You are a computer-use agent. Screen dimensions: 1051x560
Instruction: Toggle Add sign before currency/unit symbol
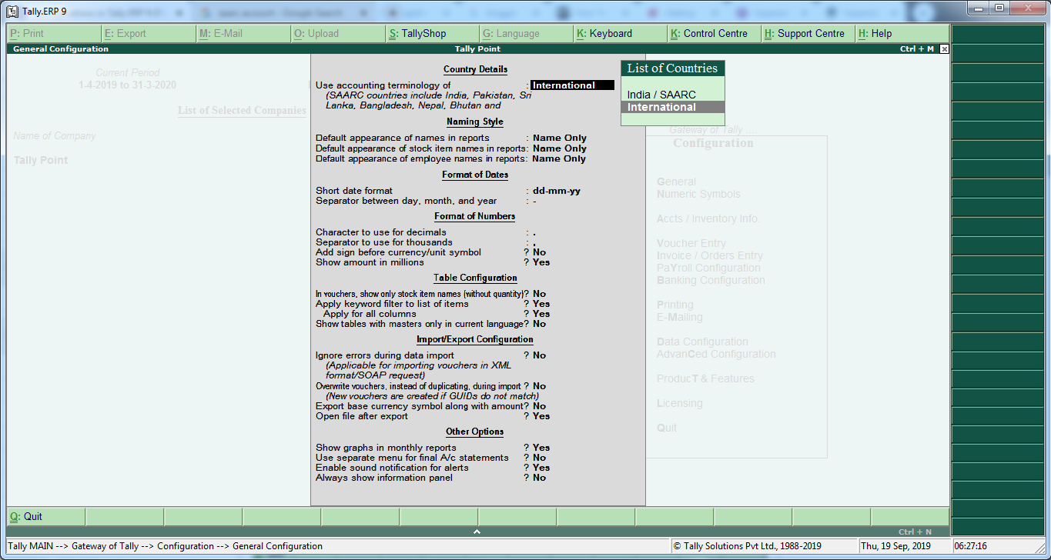point(539,252)
